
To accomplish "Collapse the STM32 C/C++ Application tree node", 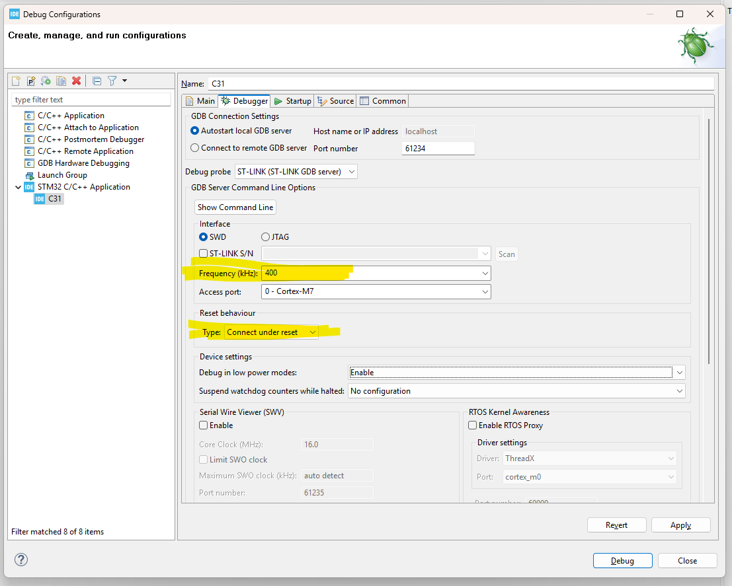I will (x=18, y=186).
